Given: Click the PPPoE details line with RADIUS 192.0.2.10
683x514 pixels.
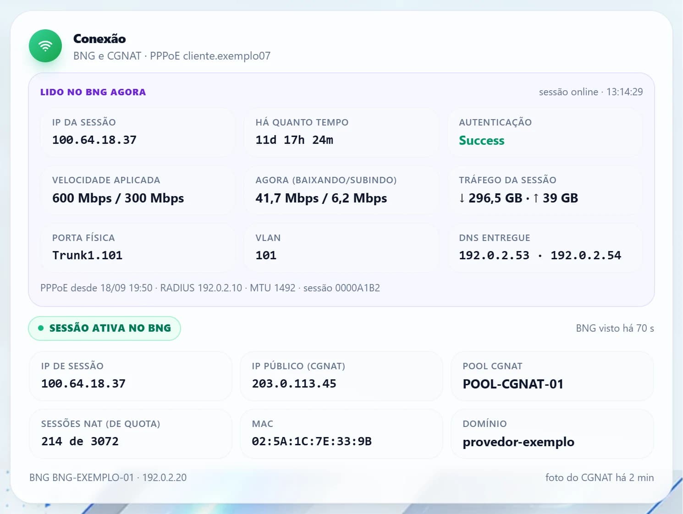Looking at the screenshot, I should pyautogui.click(x=210, y=288).
